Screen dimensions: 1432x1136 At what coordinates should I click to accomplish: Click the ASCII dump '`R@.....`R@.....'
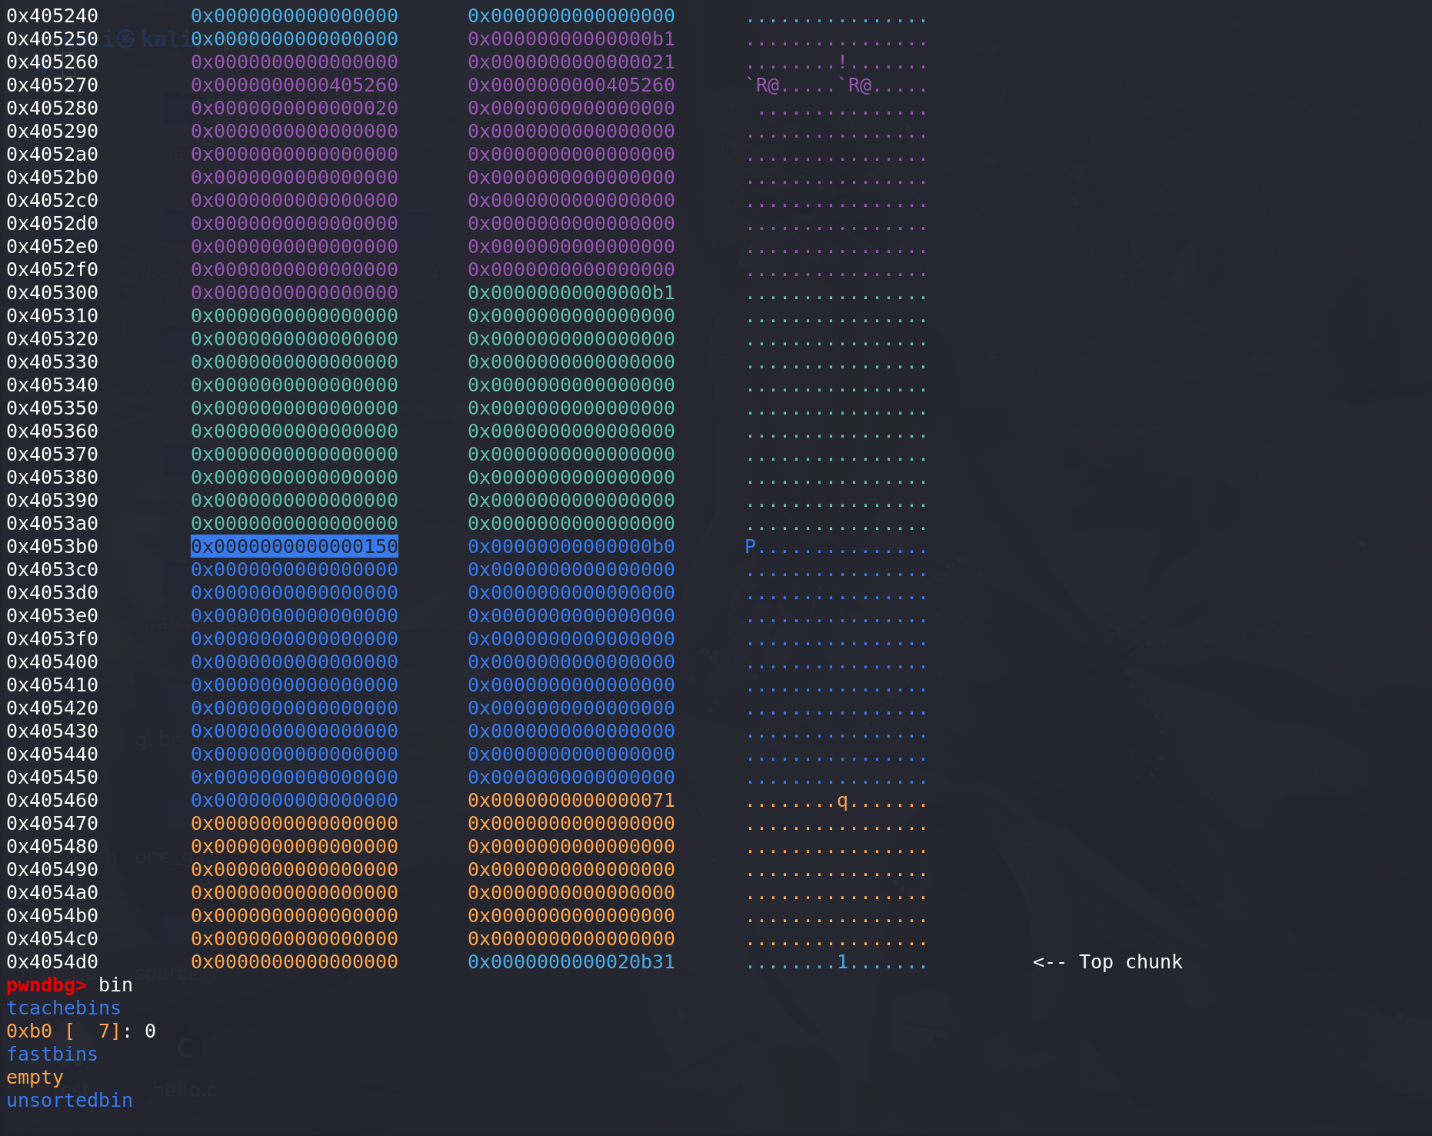click(x=836, y=85)
